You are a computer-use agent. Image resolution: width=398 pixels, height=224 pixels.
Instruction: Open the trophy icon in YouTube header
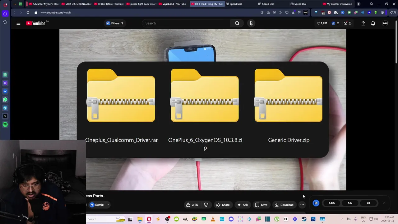tap(345, 23)
